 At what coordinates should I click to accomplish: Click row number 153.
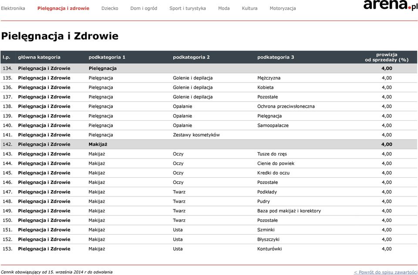pos(7,249)
